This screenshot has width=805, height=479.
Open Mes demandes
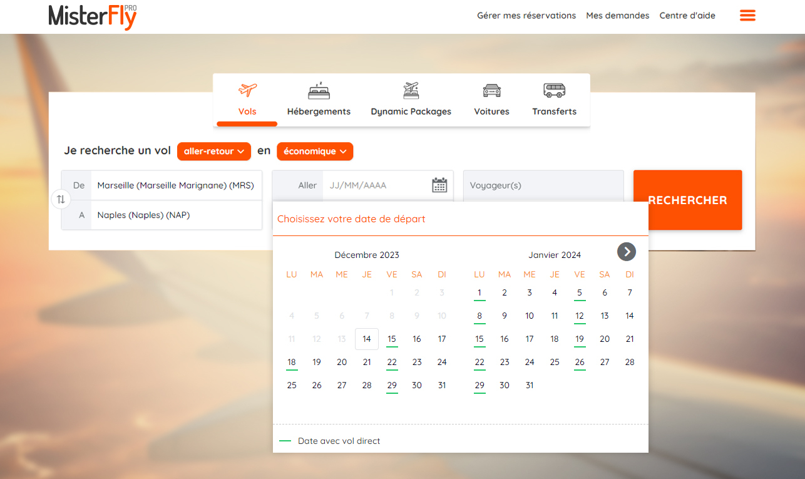(618, 15)
